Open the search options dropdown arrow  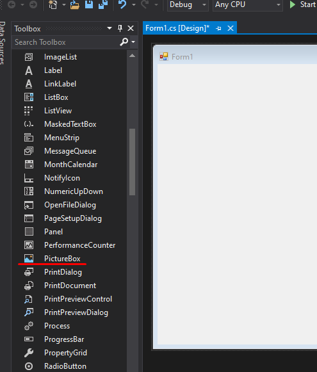click(x=133, y=42)
